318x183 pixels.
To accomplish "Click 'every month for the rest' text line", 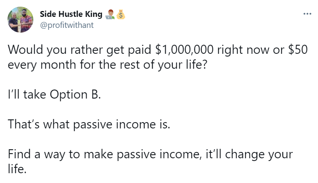I will click(74, 65).
